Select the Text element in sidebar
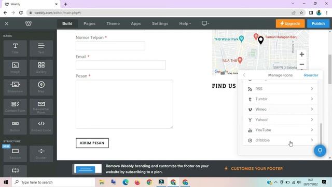 click(x=41, y=48)
